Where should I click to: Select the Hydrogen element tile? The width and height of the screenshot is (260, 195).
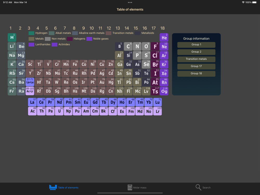[x=12, y=37]
